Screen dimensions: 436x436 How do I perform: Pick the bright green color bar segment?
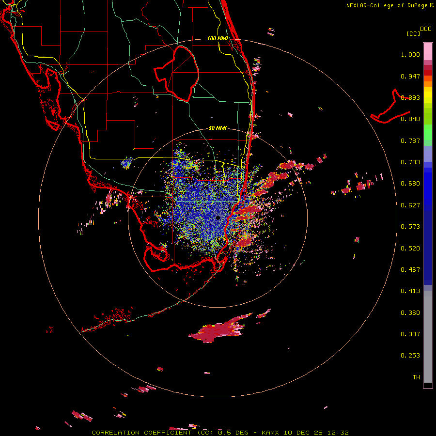428,132
